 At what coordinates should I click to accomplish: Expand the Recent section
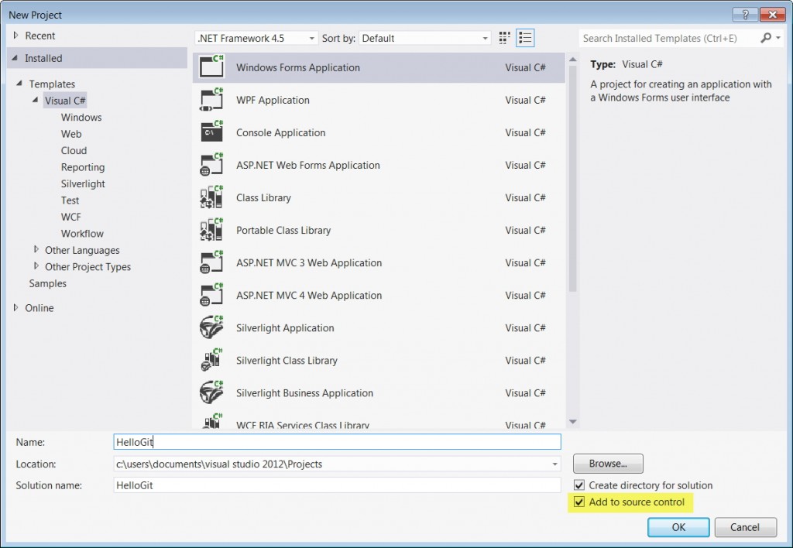[x=15, y=36]
